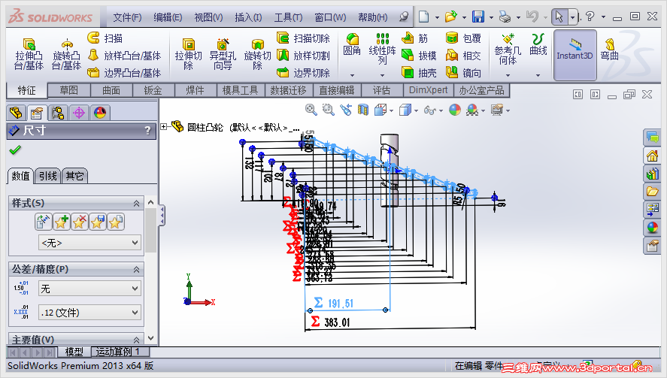Switch to the 草图 tab
667x378 pixels.
coord(69,90)
